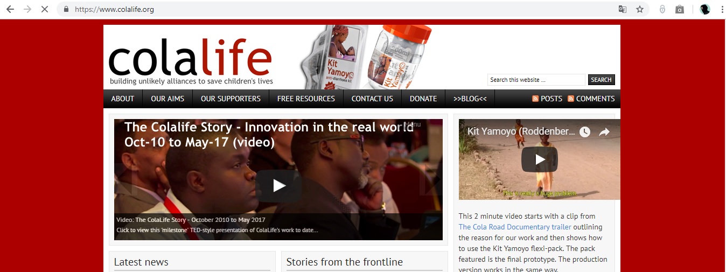Open the FREE RESOURCES menu item
Screen dimensions: 726x272
click(x=306, y=99)
